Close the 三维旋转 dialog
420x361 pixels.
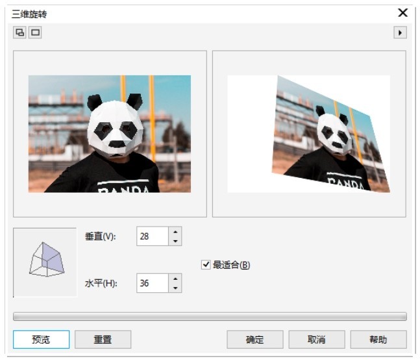click(x=402, y=12)
